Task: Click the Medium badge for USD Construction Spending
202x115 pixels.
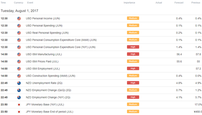Action: tap(133, 76)
